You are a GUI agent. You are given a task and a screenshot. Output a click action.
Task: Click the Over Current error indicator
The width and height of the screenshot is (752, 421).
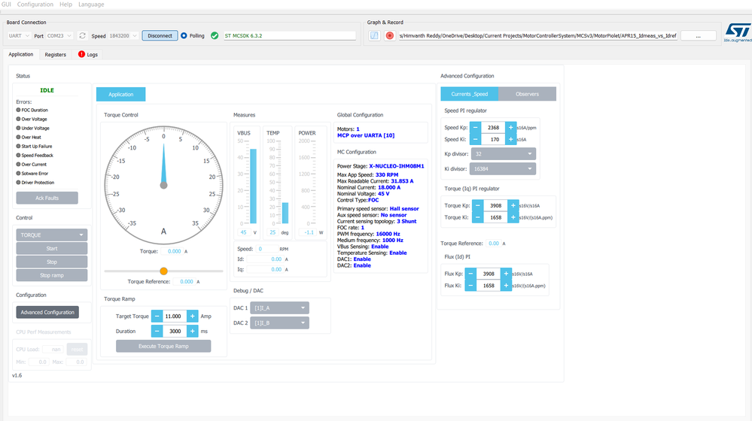coord(18,165)
